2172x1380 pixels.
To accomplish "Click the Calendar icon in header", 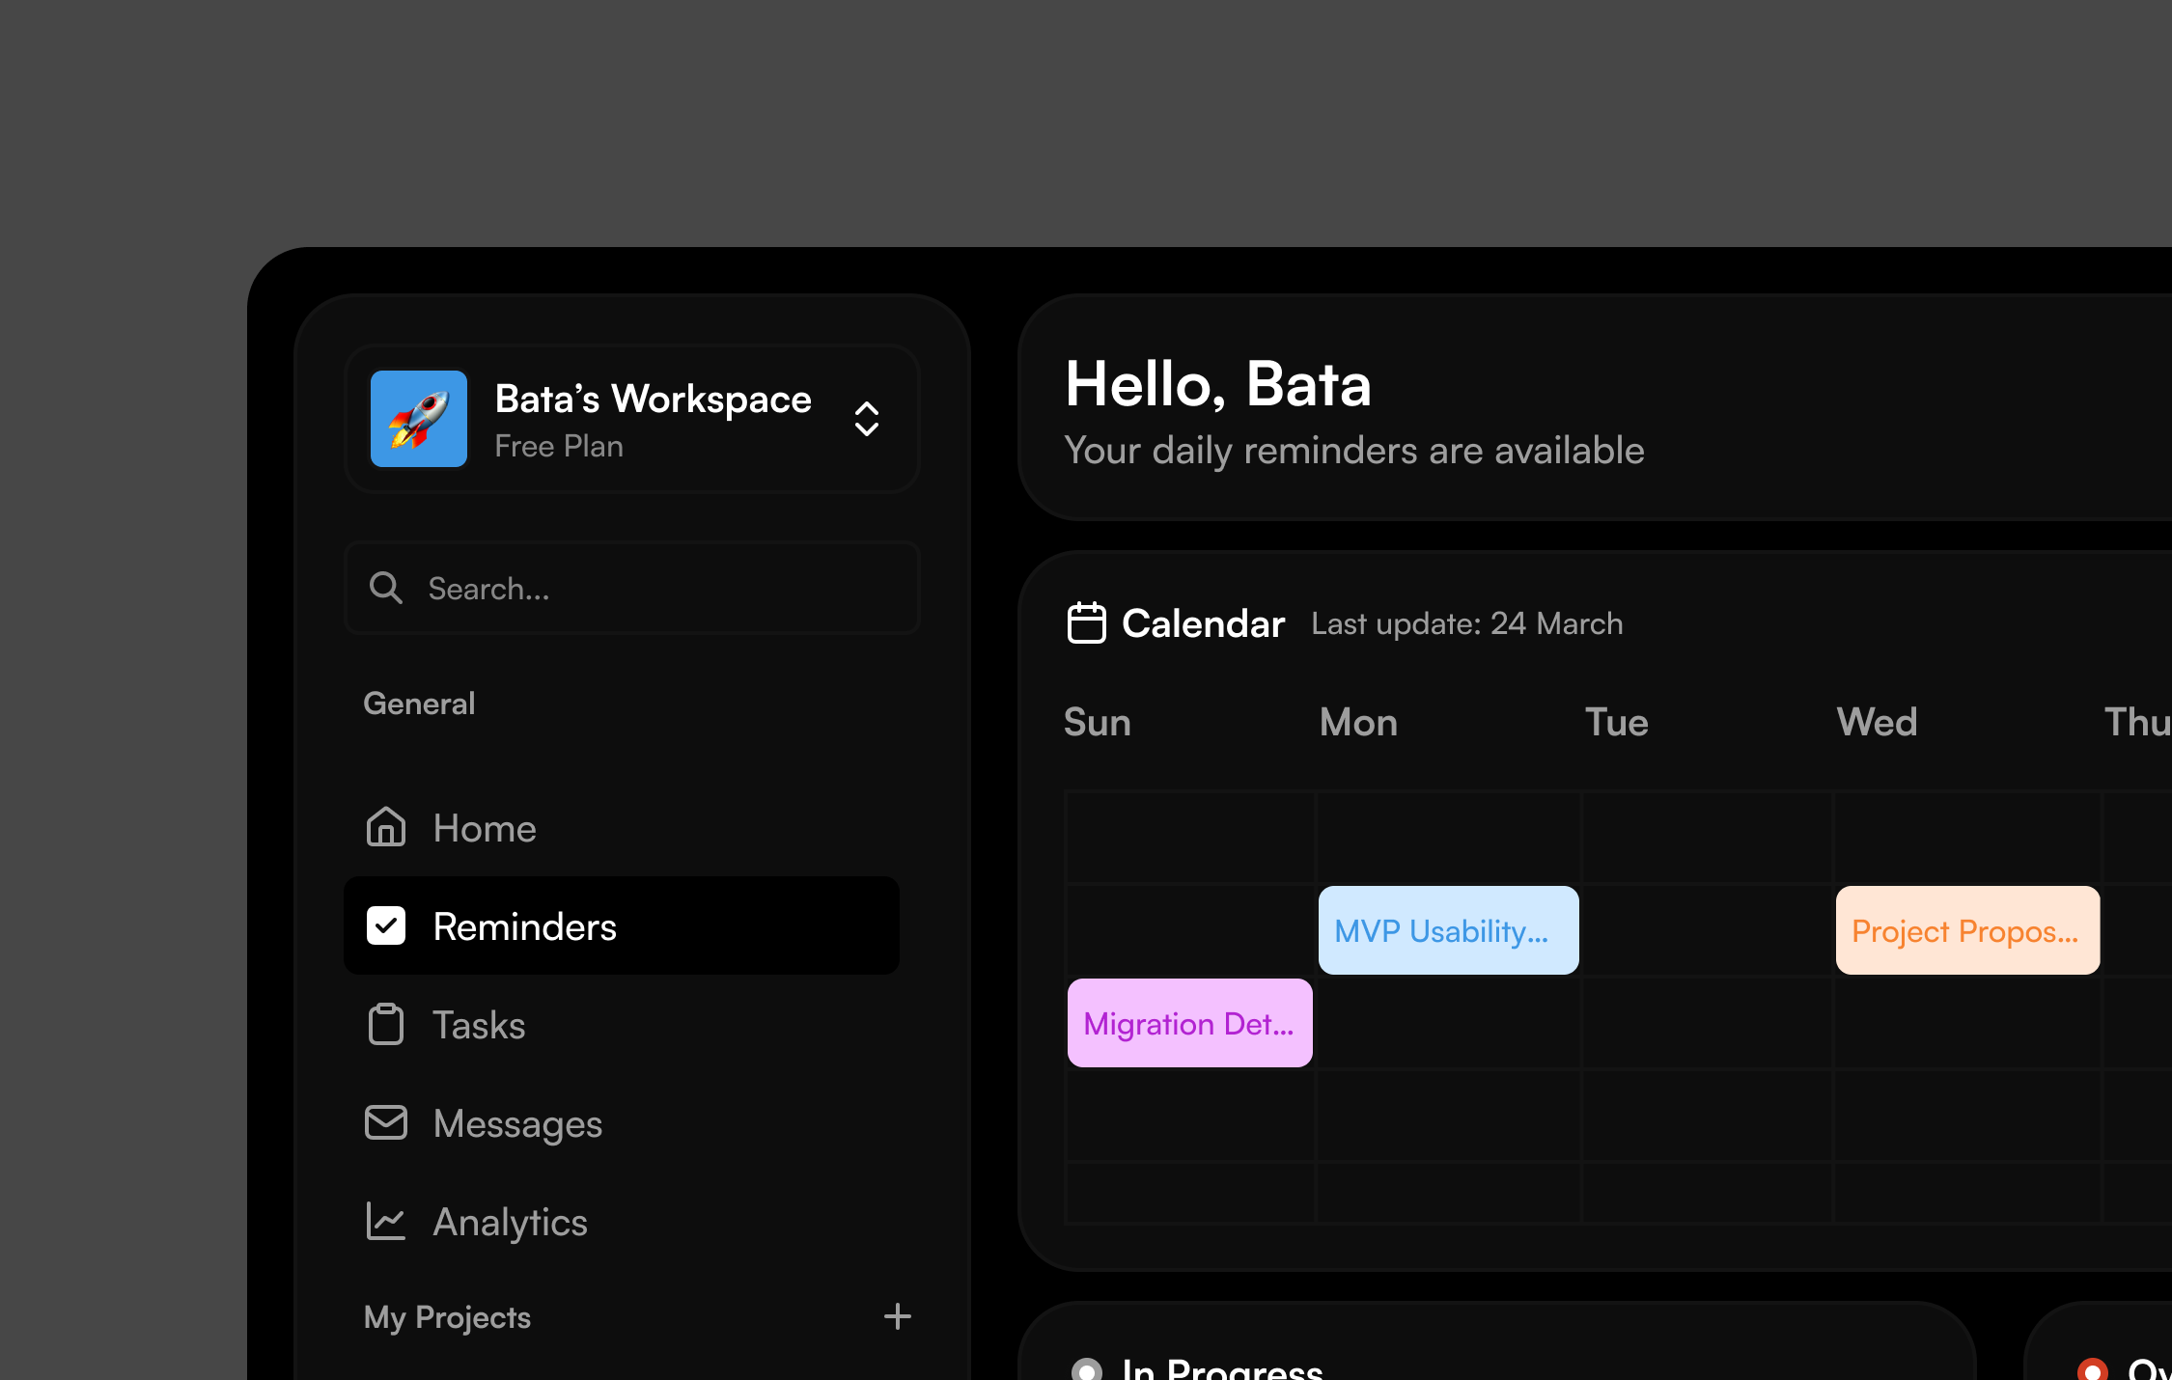I will coord(1087,622).
